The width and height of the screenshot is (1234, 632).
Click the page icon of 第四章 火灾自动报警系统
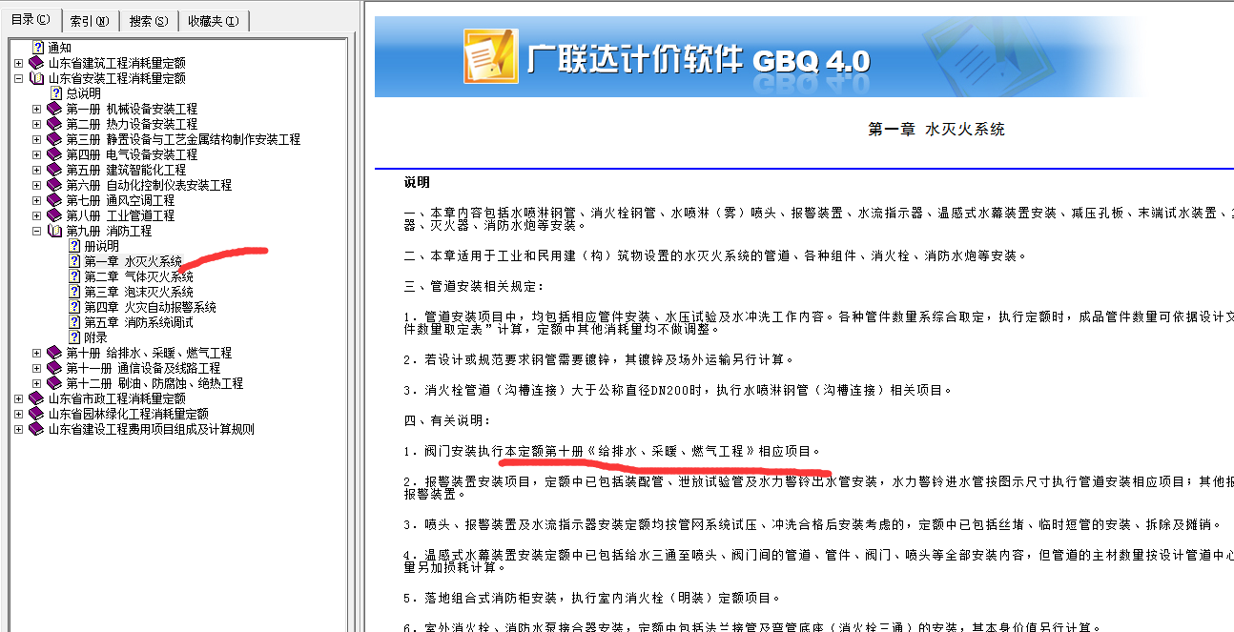74,307
